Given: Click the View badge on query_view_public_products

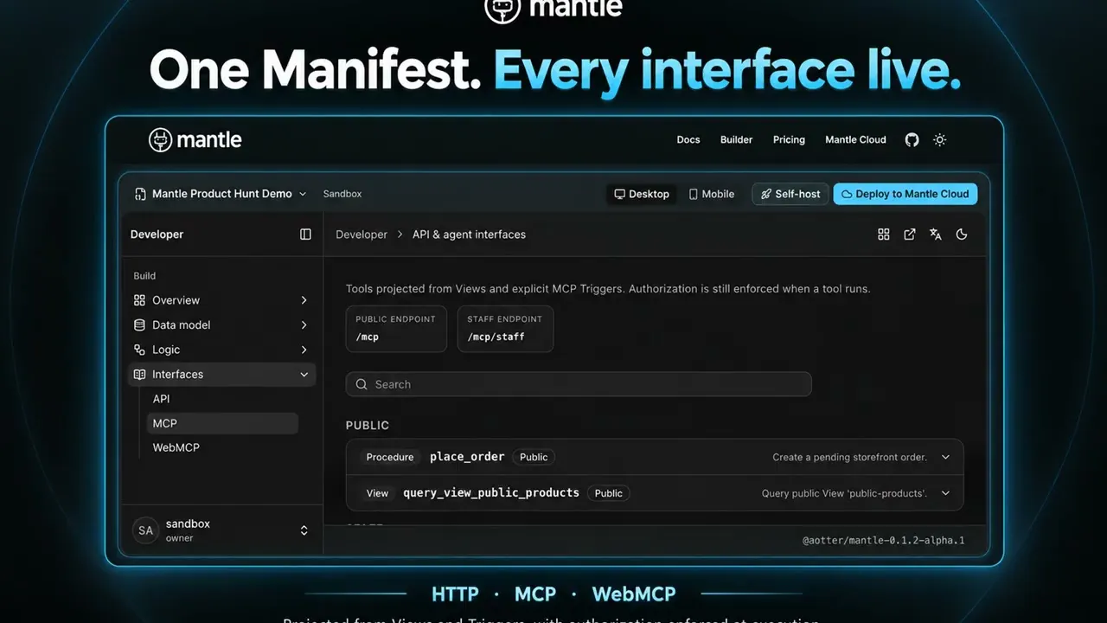Looking at the screenshot, I should tap(377, 493).
